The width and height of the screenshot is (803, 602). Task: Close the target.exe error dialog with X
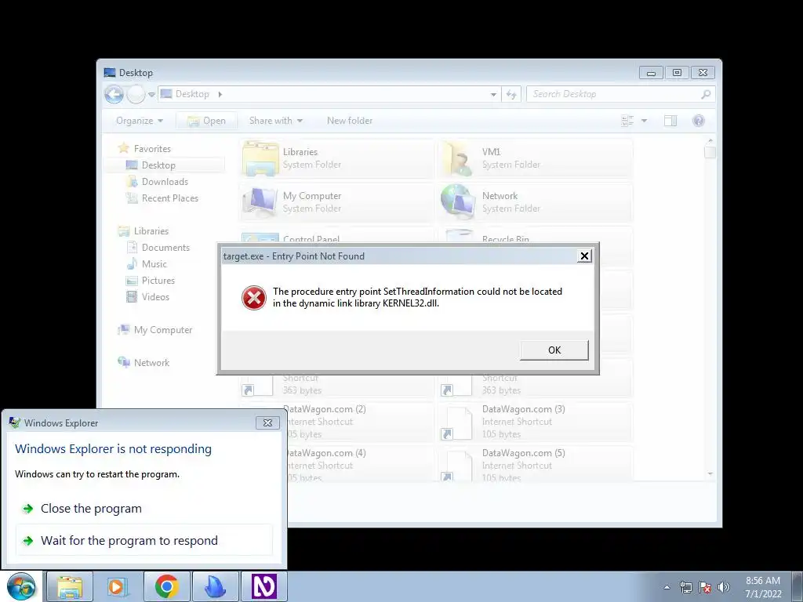pyautogui.click(x=583, y=256)
